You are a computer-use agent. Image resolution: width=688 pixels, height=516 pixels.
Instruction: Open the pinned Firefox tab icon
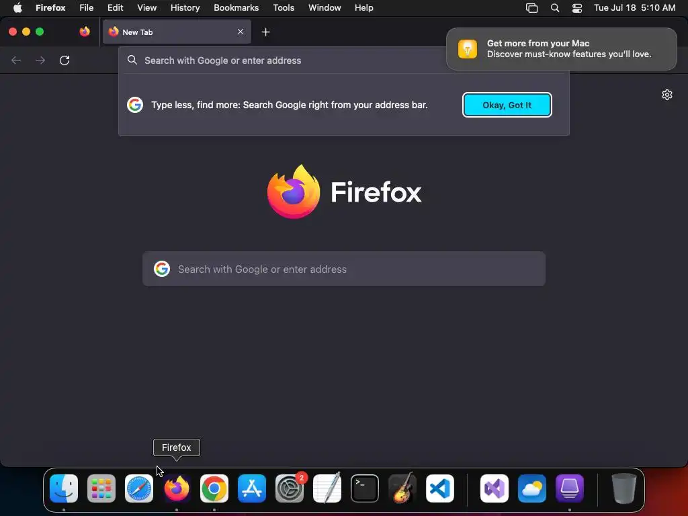[85, 32]
